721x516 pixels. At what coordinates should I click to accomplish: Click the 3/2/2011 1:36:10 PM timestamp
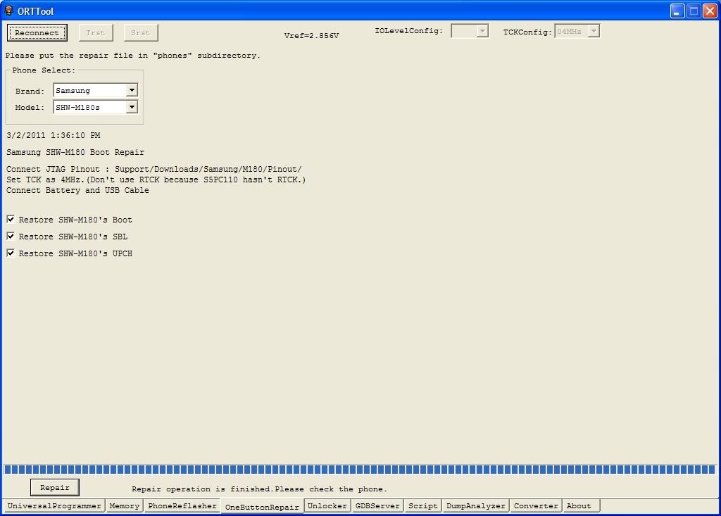[x=54, y=135]
